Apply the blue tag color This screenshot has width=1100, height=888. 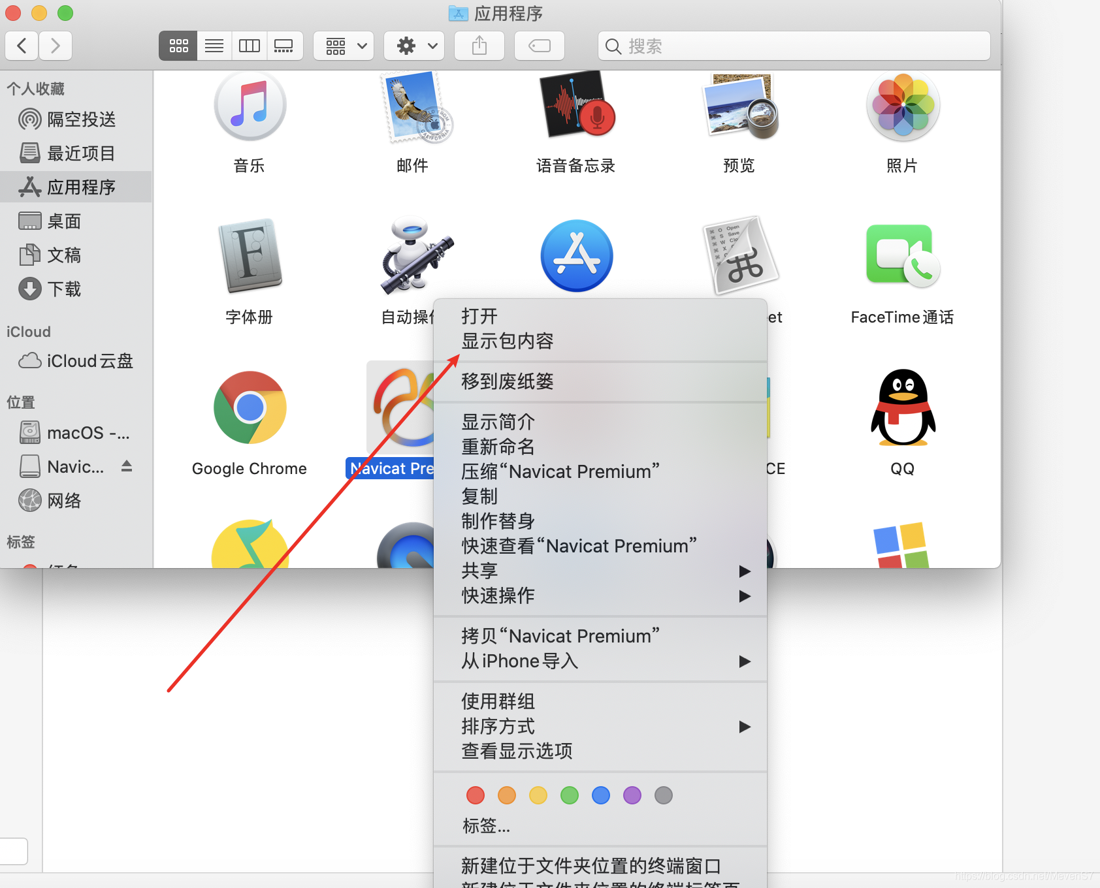[x=601, y=795]
